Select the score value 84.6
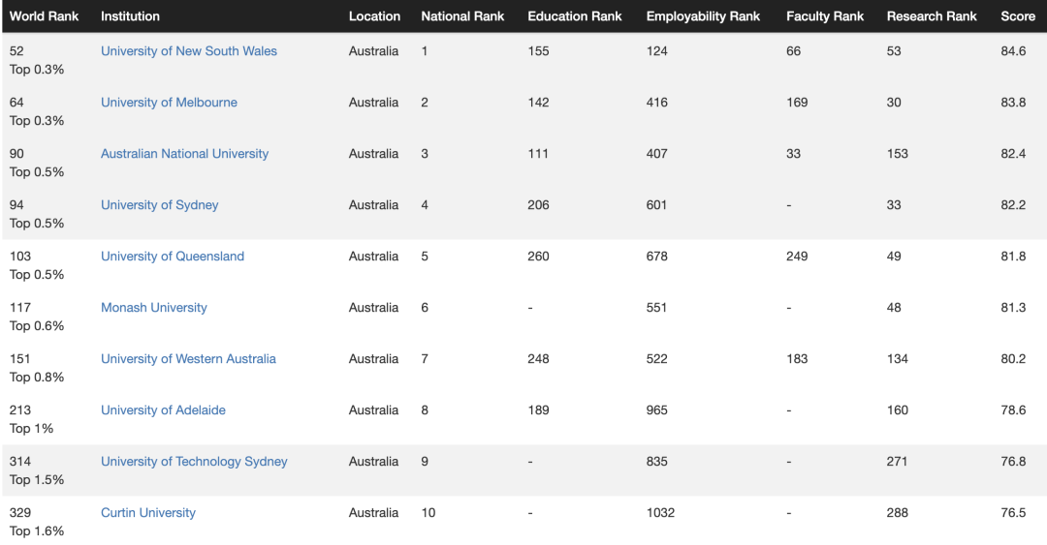The height and width of the screenshot is (545, 1047). click(1013, 51)
